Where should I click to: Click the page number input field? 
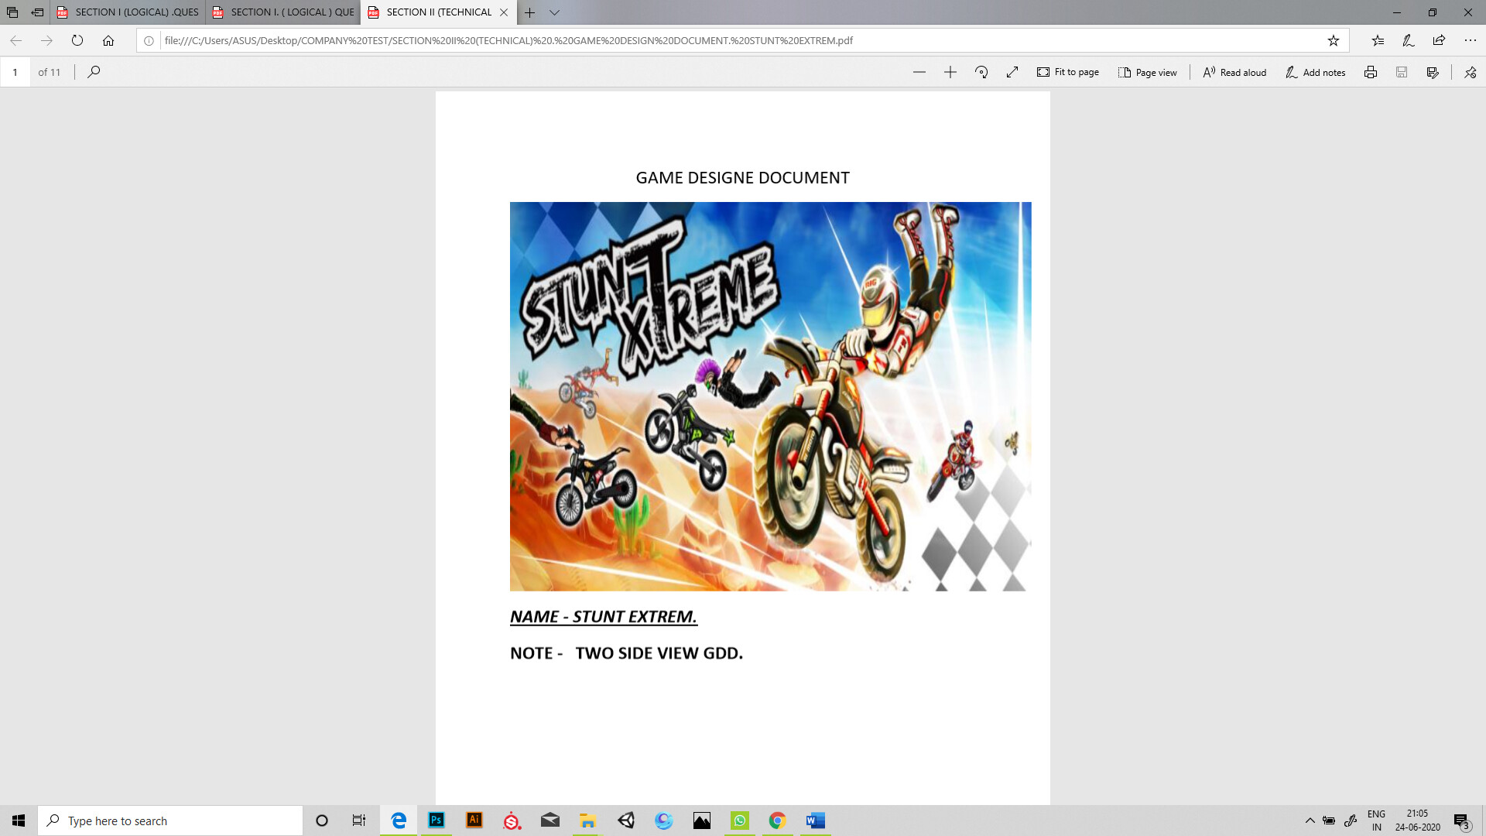pyautogui.click(x=15, y=72)
